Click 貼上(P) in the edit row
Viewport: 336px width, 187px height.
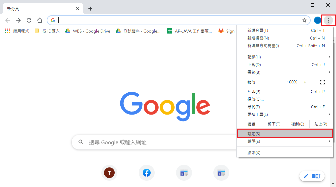click(321, 124)
